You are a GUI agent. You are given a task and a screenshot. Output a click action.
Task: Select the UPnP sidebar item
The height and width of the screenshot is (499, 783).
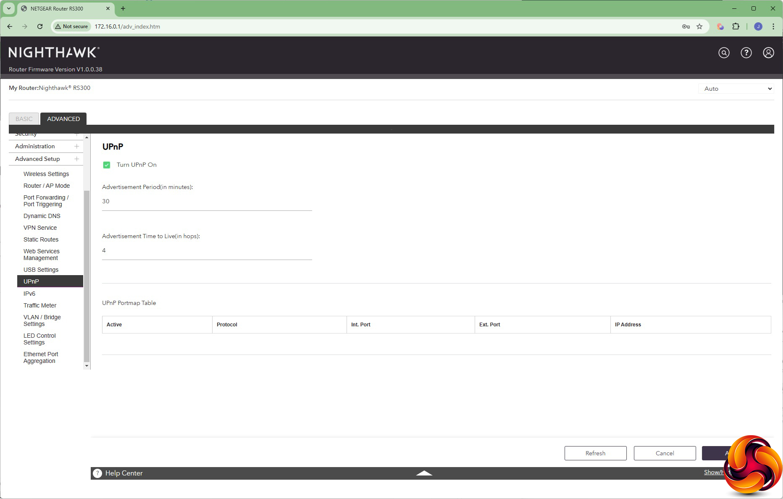(x=50, y=281)
